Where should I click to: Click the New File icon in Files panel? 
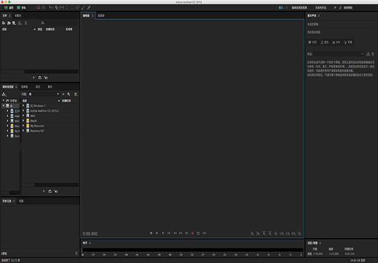[x=14, y=23]
